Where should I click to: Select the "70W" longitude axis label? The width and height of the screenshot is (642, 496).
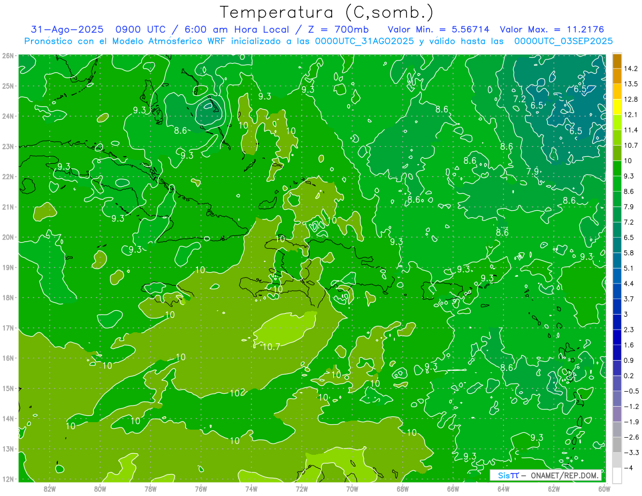coord(352,489)
